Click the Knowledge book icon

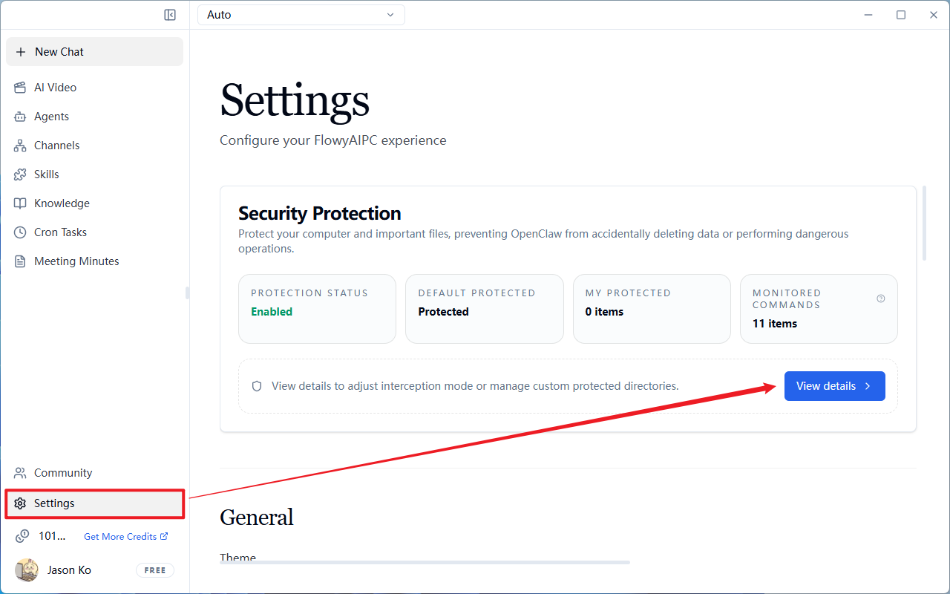(20, 203)
